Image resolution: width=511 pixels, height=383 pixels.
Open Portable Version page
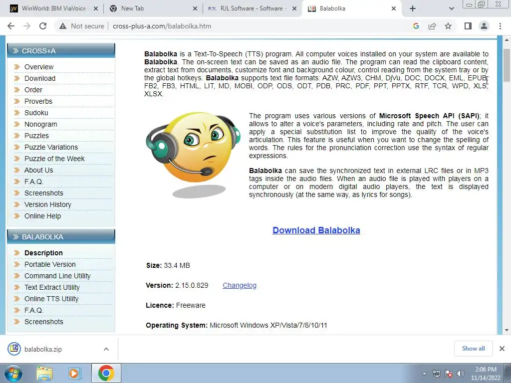coord(50,264)
